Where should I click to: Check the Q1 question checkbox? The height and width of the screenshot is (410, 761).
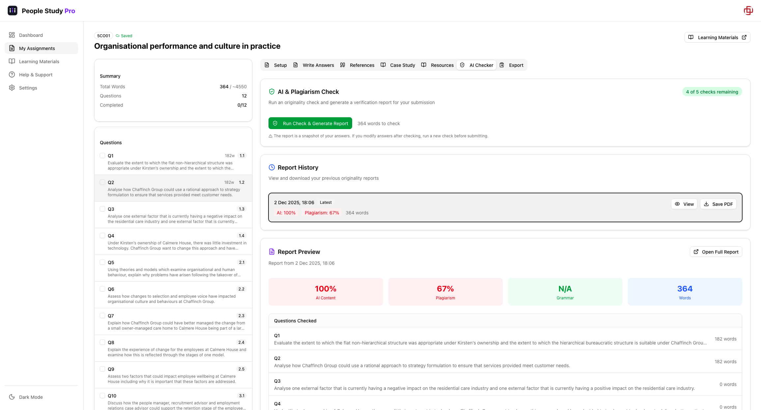[x=102, y=155]
